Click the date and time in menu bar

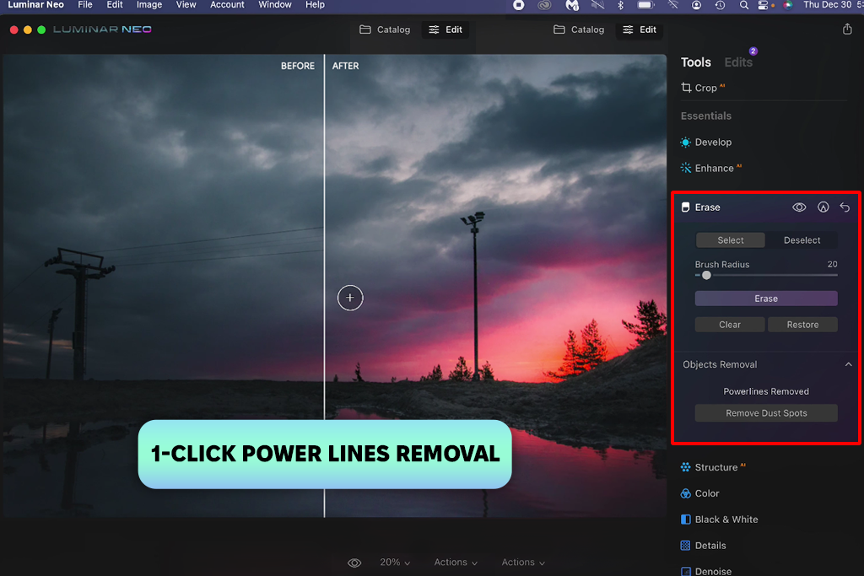tap(833, 5)
